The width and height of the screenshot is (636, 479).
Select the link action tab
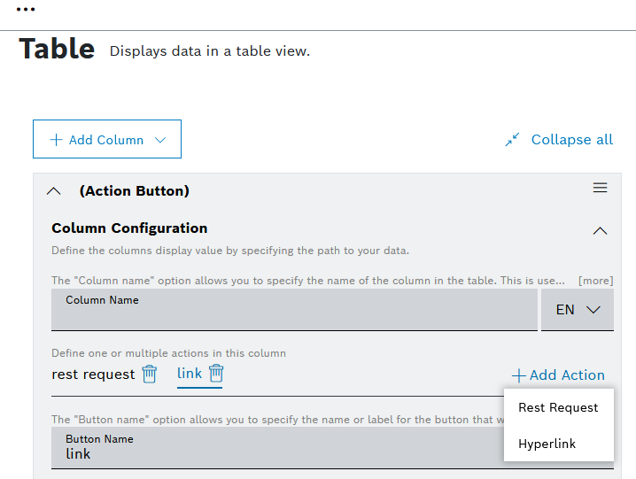pos(190,373)
